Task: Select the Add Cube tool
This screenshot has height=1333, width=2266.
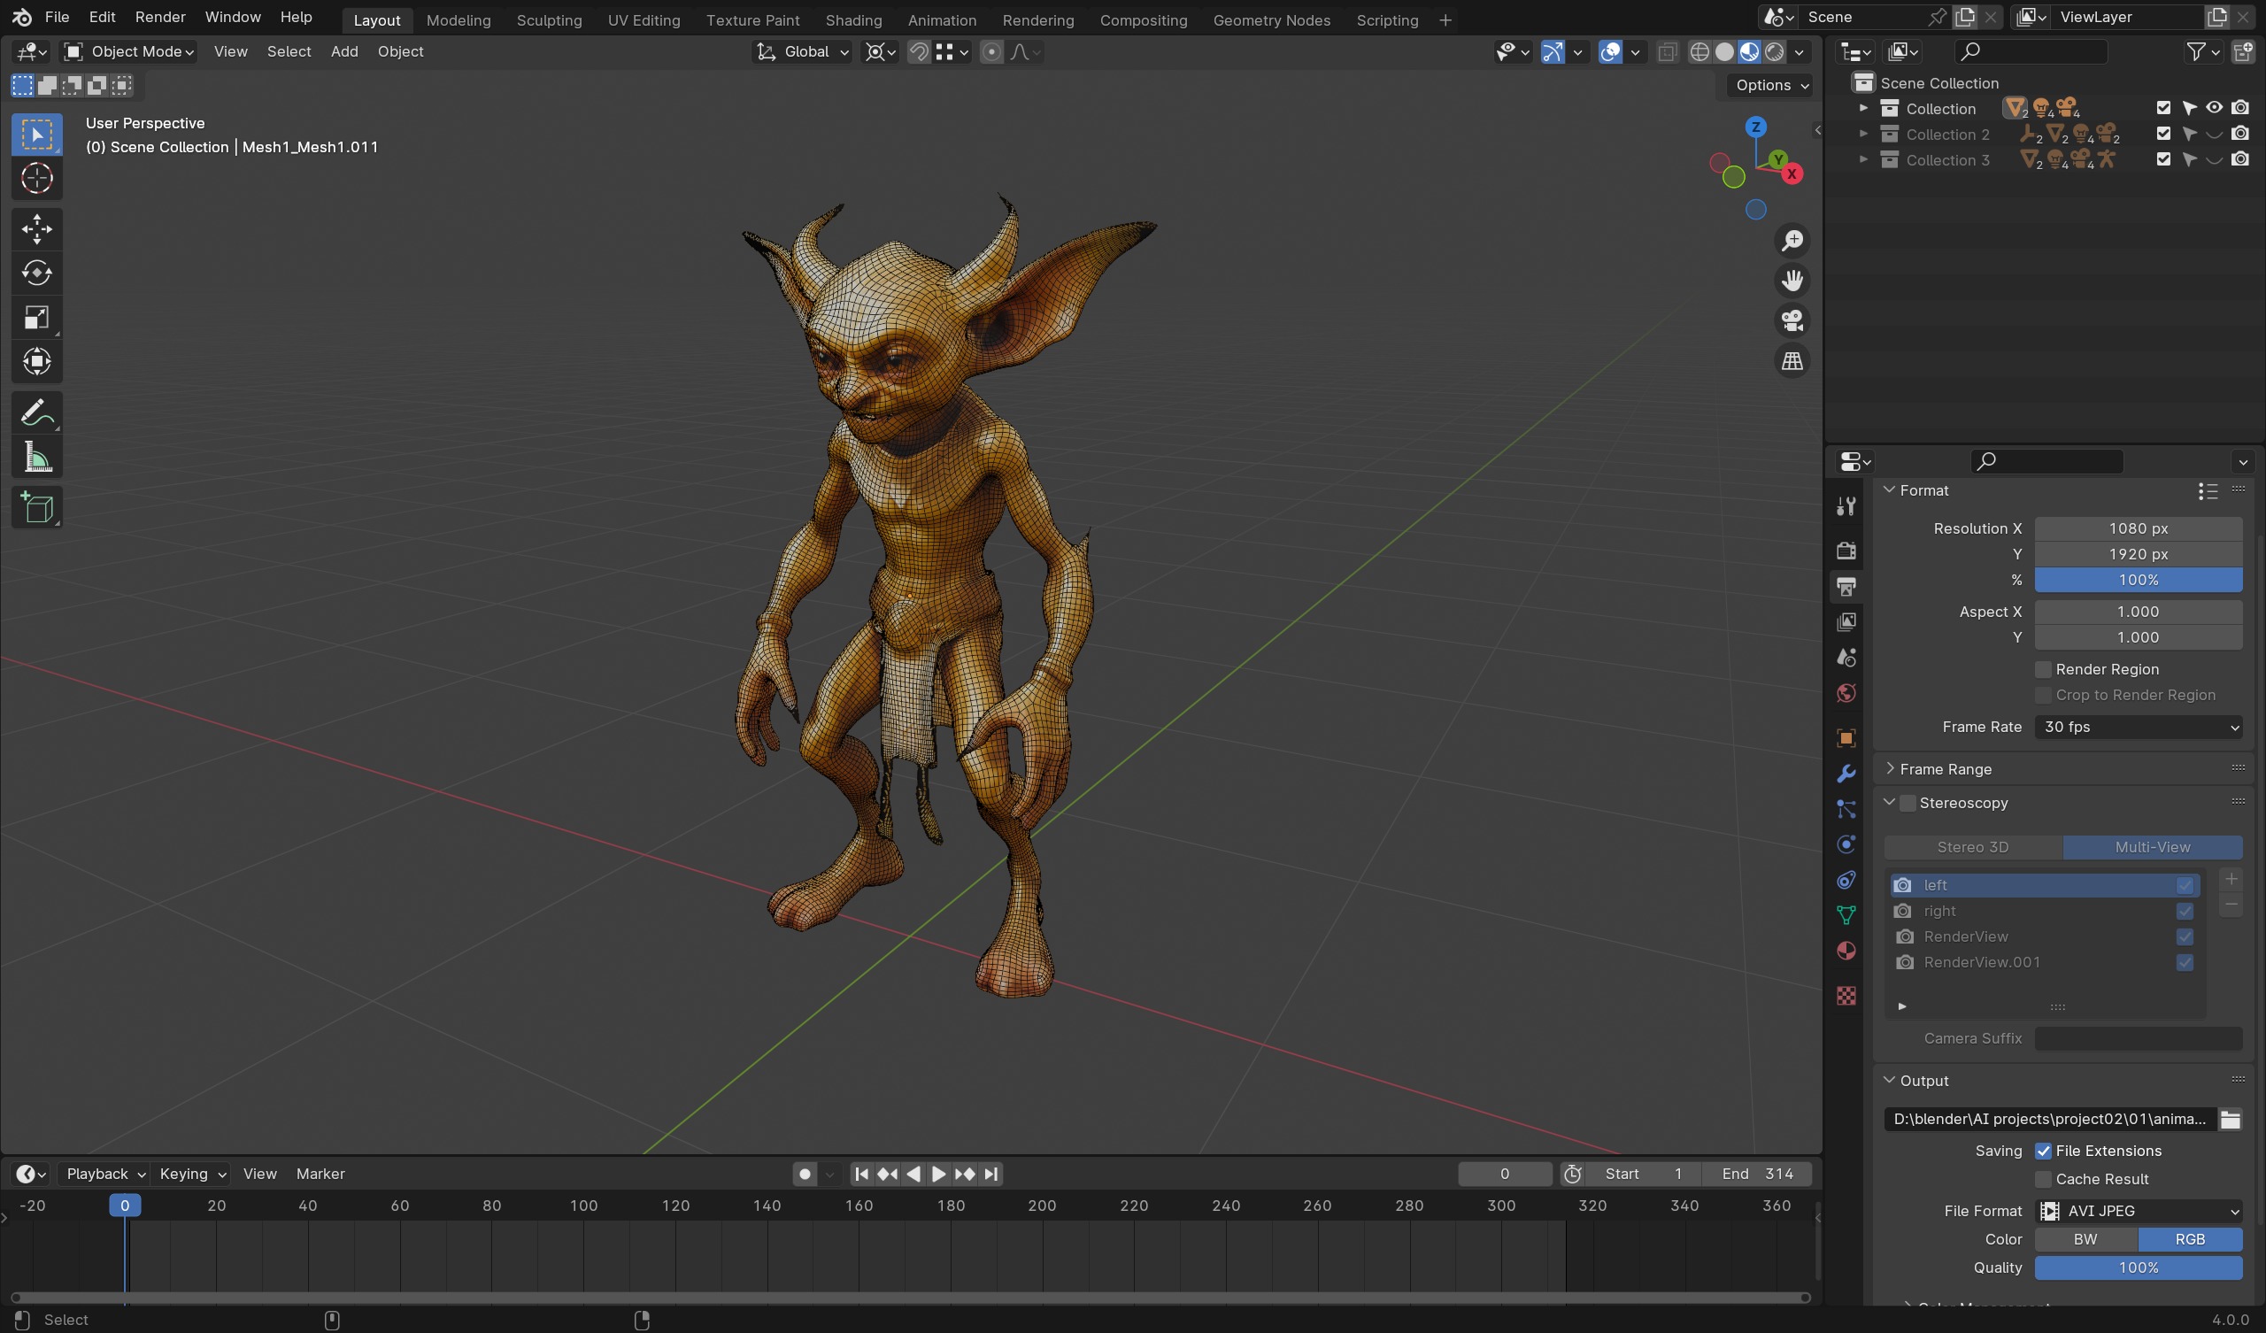Action: 37,508
